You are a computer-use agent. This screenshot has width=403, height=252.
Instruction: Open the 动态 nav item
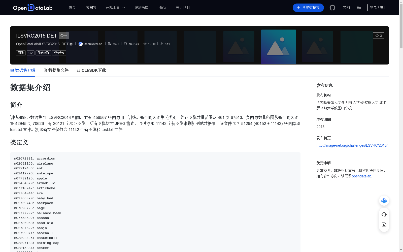click(x=162, y=8)
